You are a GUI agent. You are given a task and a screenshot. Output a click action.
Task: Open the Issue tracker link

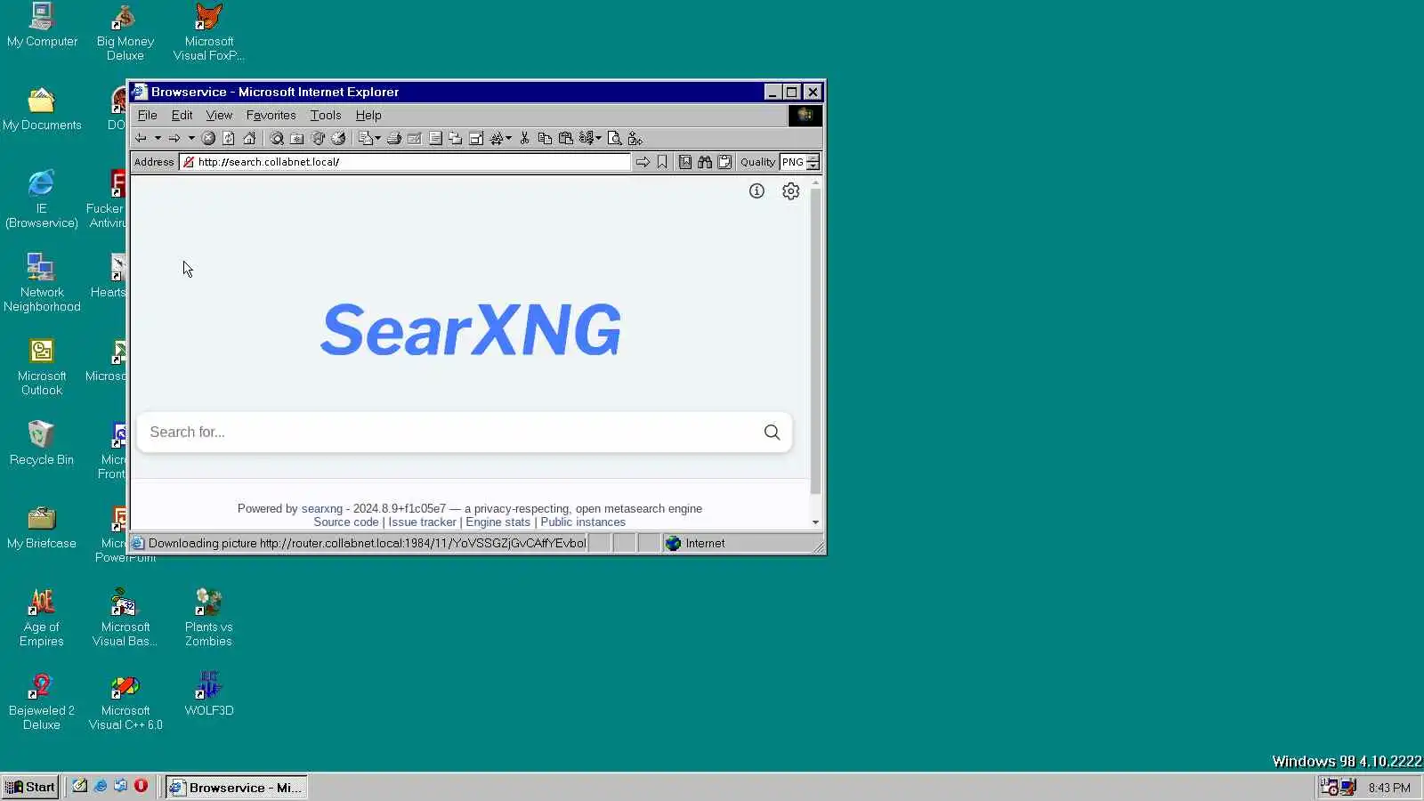[x=422, y=522]
